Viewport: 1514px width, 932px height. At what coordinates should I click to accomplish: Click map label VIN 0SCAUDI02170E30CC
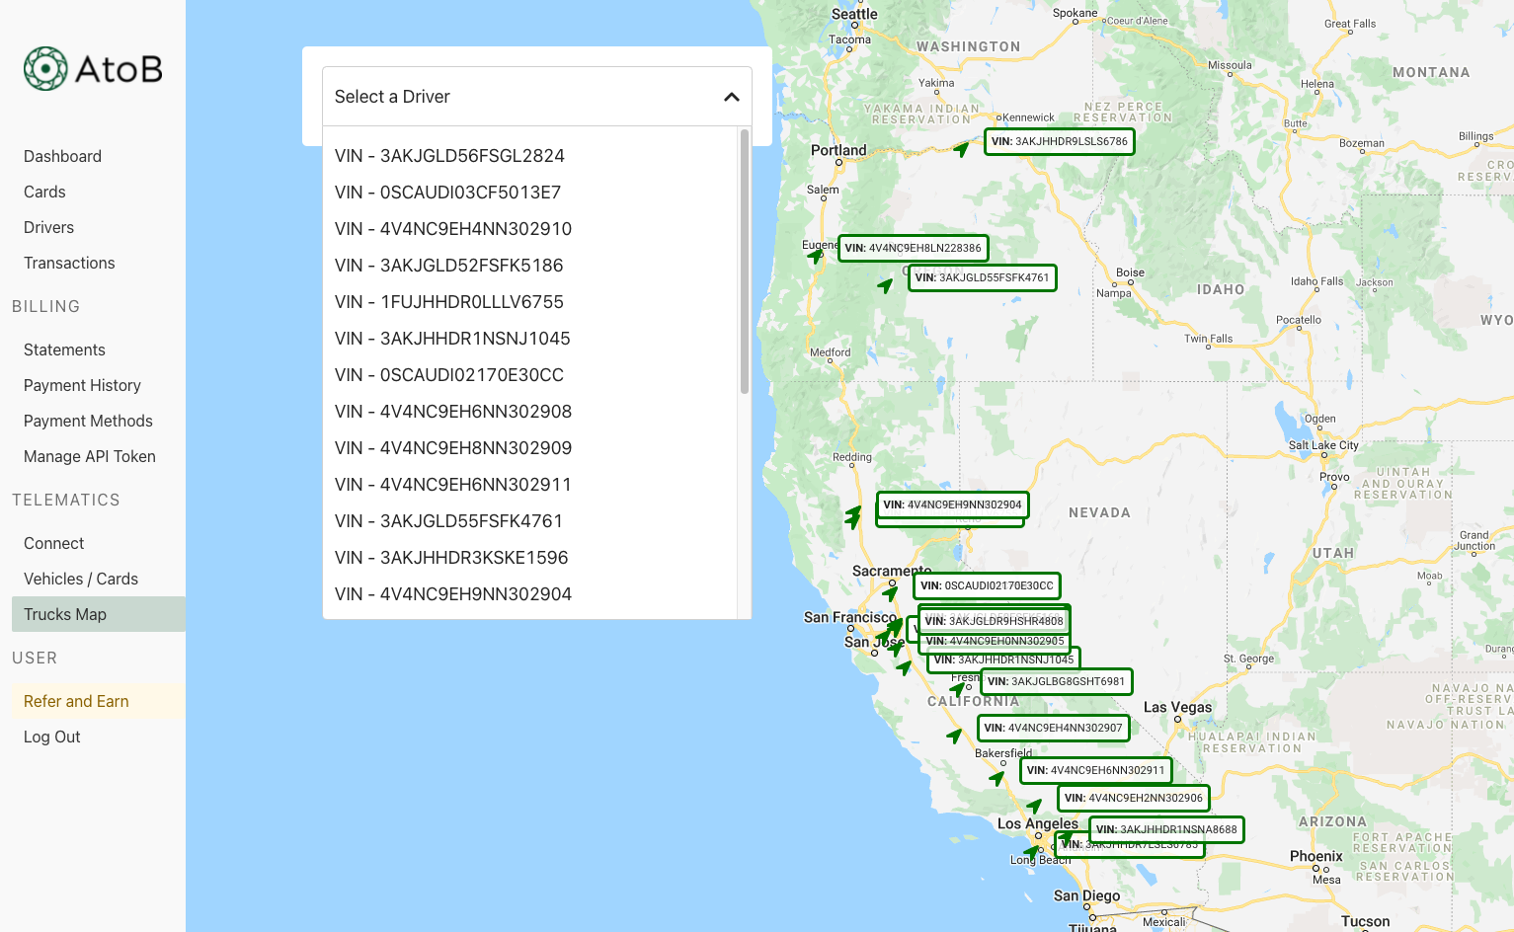click(x=987, y=585)
